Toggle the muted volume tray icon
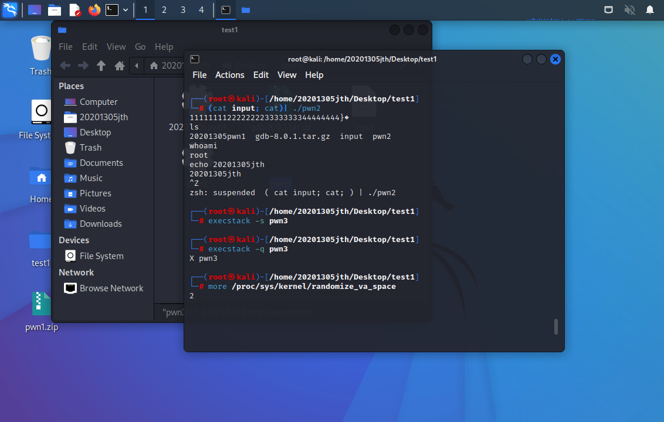Viewport: 664px width, 422px height. point(629,10)
